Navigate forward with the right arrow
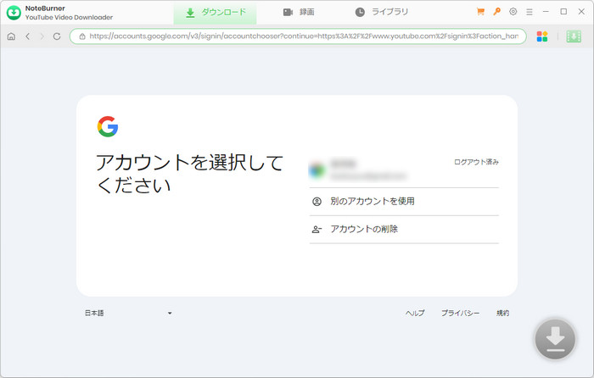 [42, 36]
